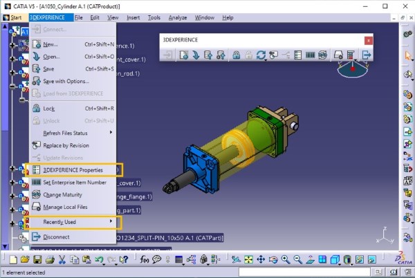The image size is (415, 278).
Task: Click Save database icon in floating 3DEXPERIENCE toolbar
Action: coord(208,55)
